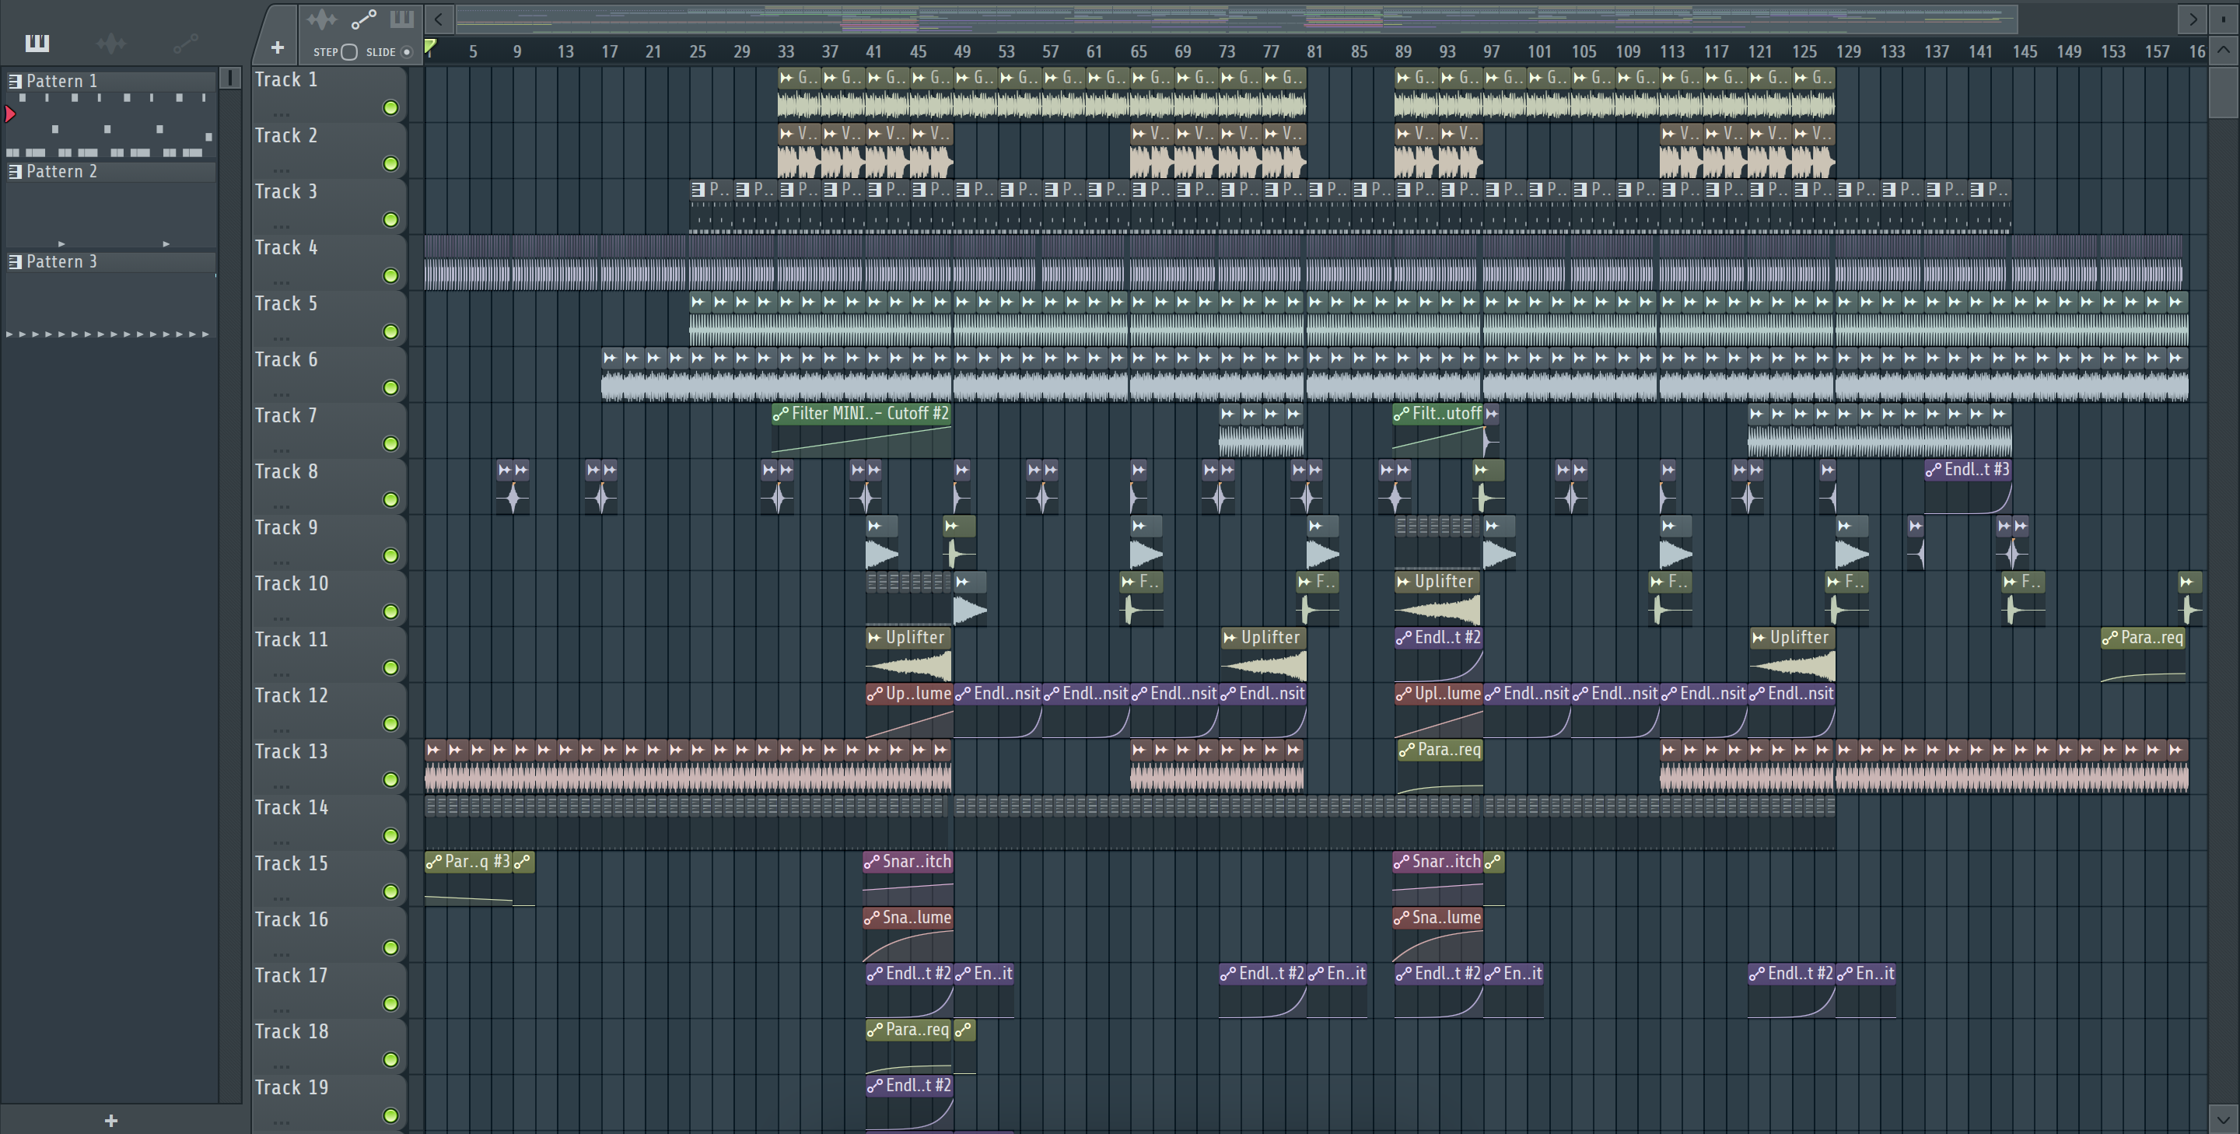Click the right arrow of the overview bar
2240x1134 pixels.
pyautogui.click(x=2193, y=18)
